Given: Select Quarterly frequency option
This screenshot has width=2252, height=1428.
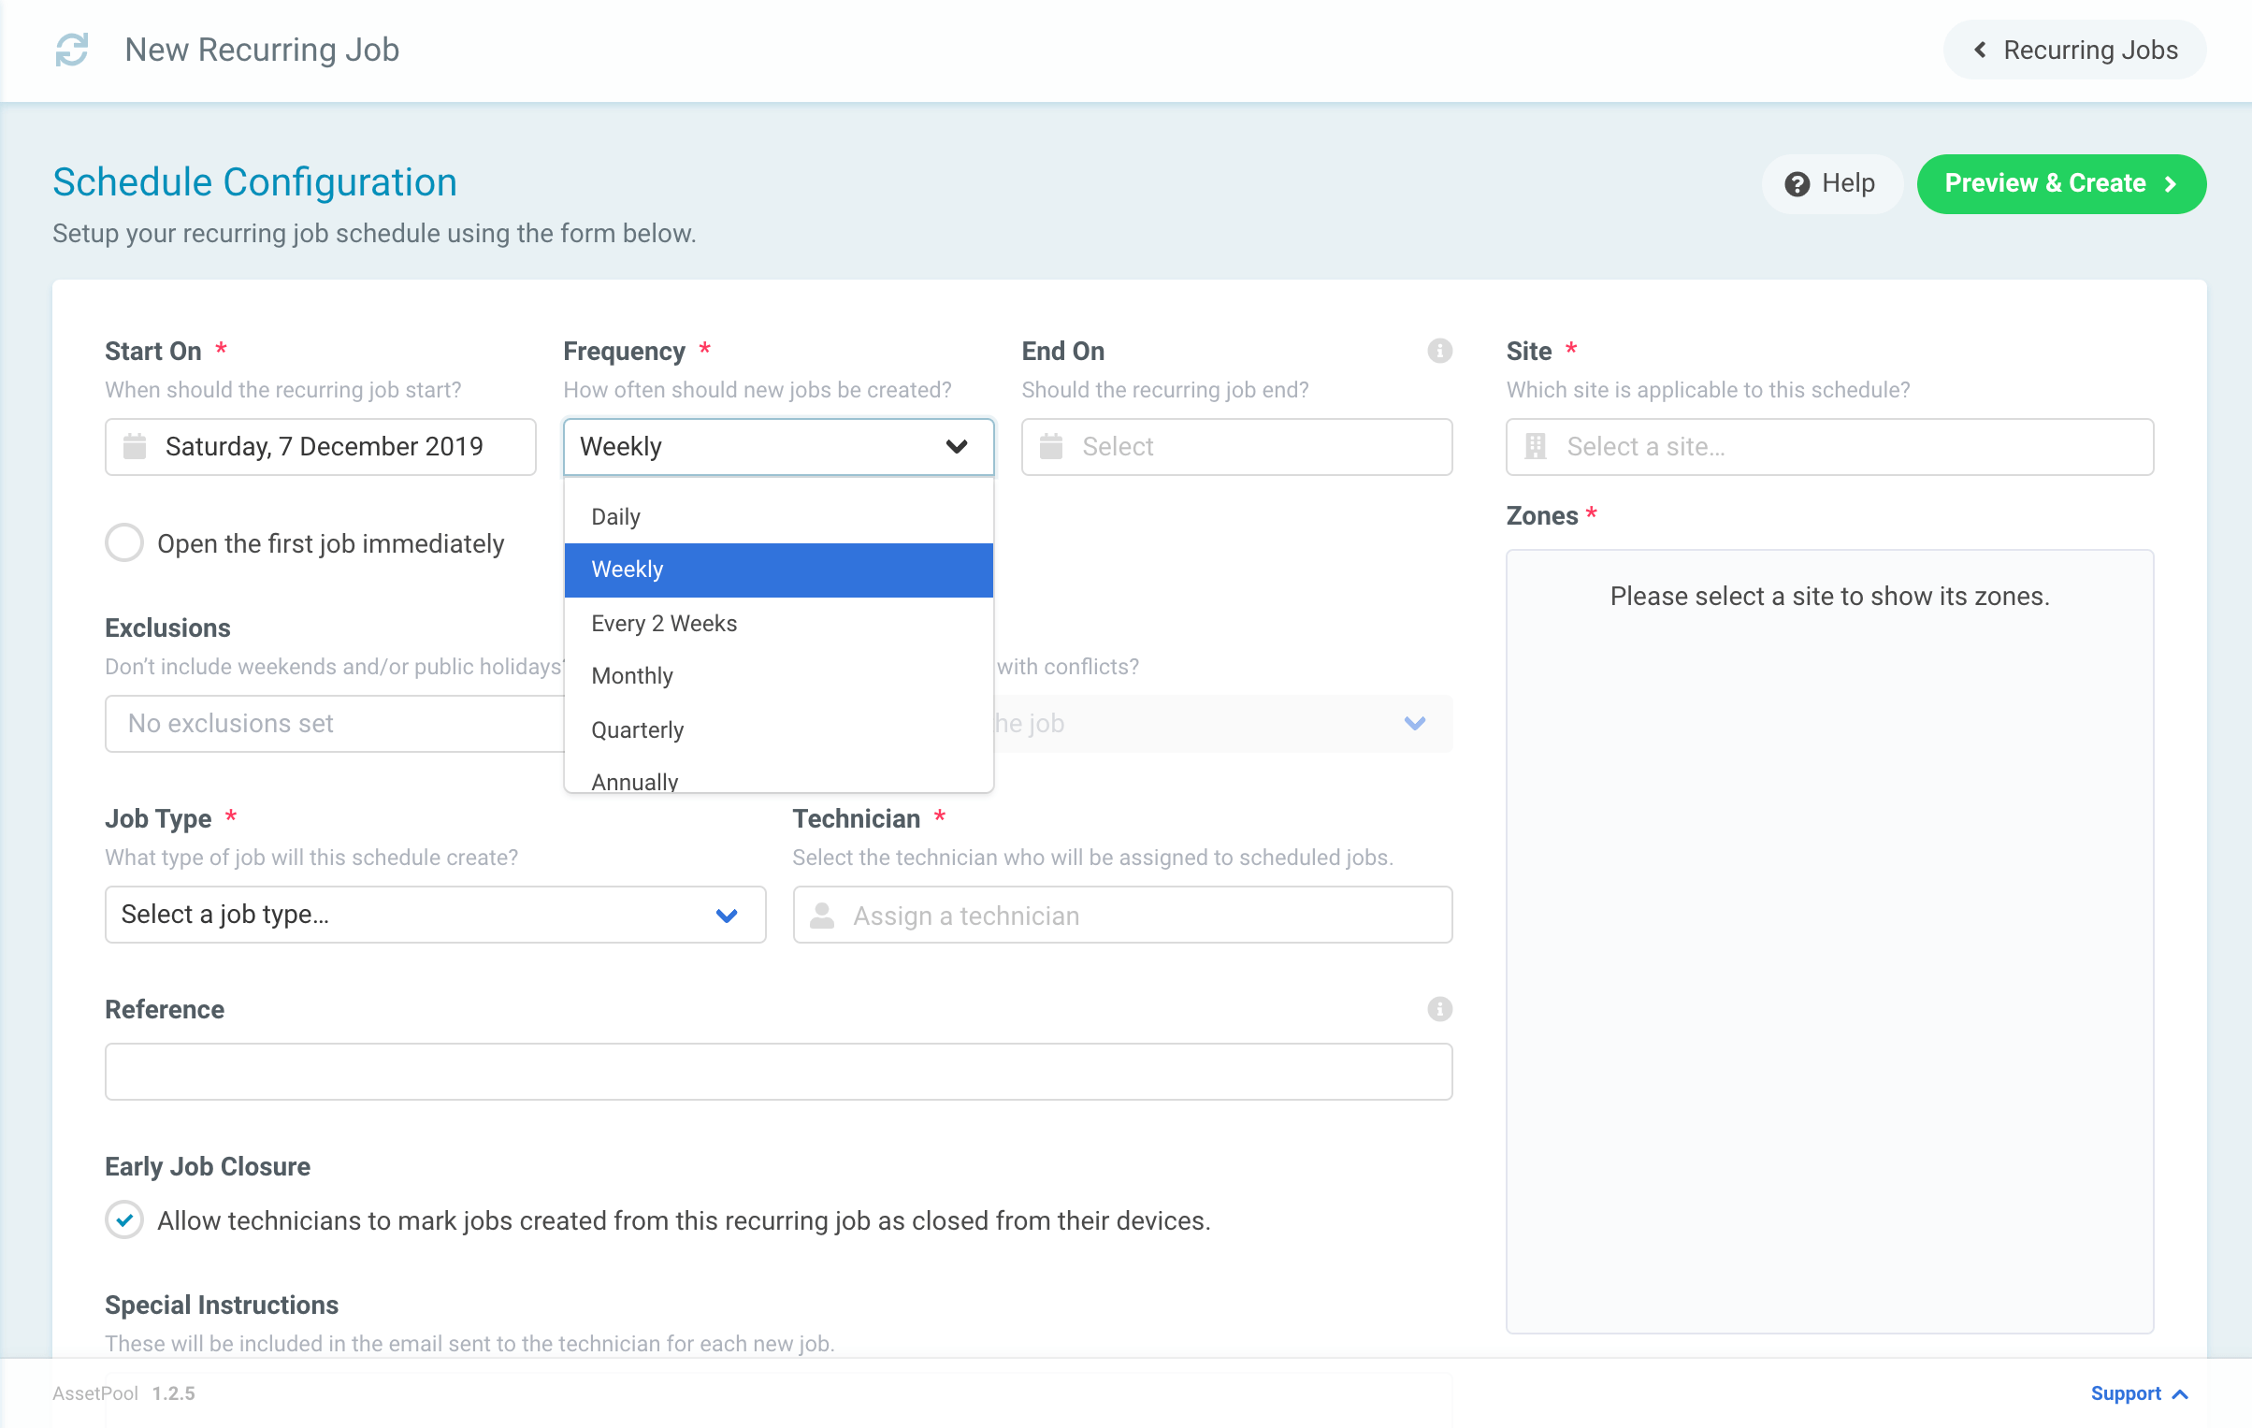Looking at the screenshot, I should [778, 729].
